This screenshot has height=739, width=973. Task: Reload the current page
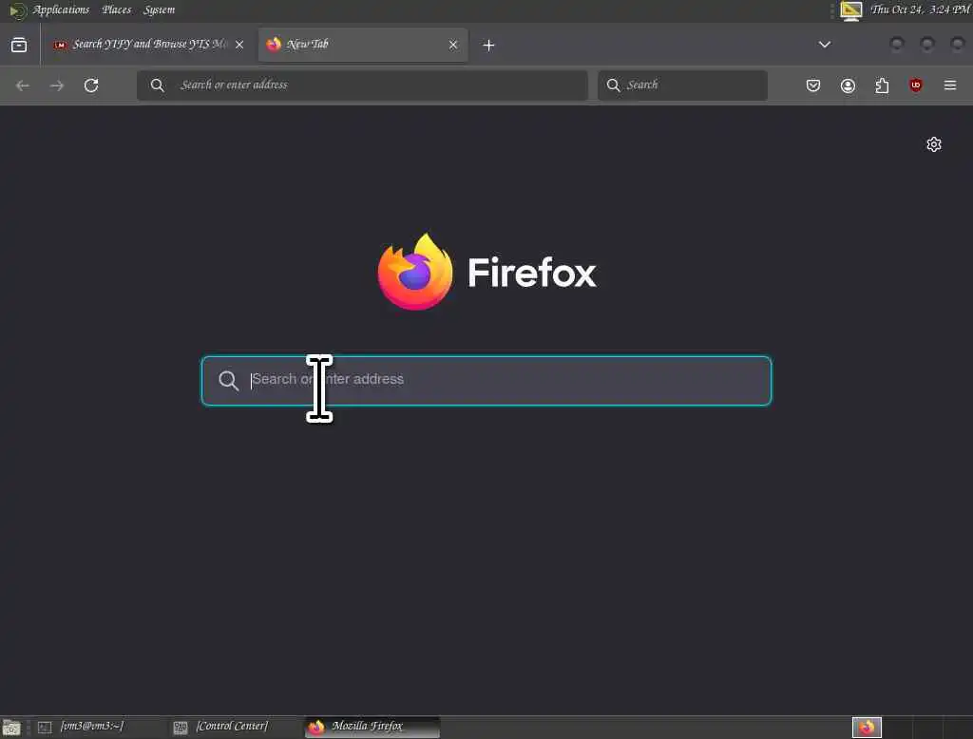(x=91, y=85)
